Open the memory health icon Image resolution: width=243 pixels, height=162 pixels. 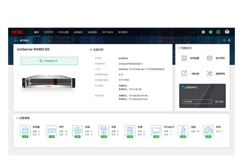[51, 131]
